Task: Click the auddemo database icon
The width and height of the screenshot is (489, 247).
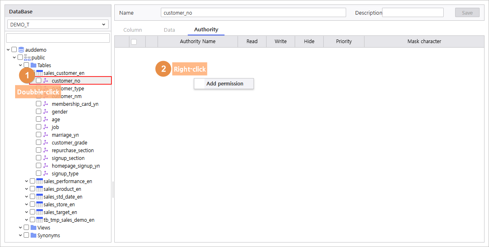Action: click(x=21, y=50)
